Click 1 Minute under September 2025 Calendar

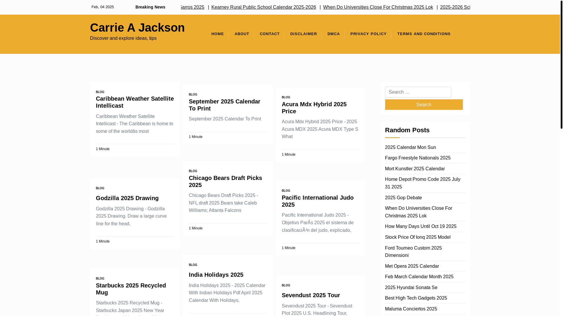196,137
